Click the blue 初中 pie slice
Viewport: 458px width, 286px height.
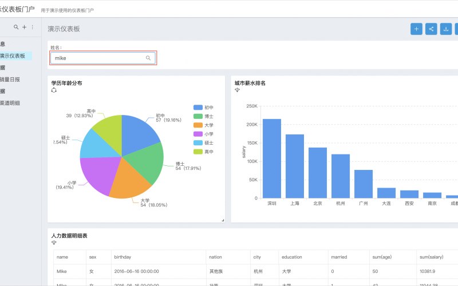pyautogui.click(x=137, y=133)
